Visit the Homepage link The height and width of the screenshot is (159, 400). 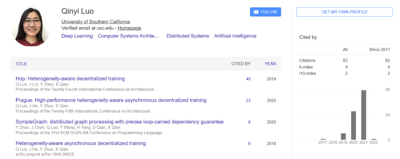tap(129, 28)
